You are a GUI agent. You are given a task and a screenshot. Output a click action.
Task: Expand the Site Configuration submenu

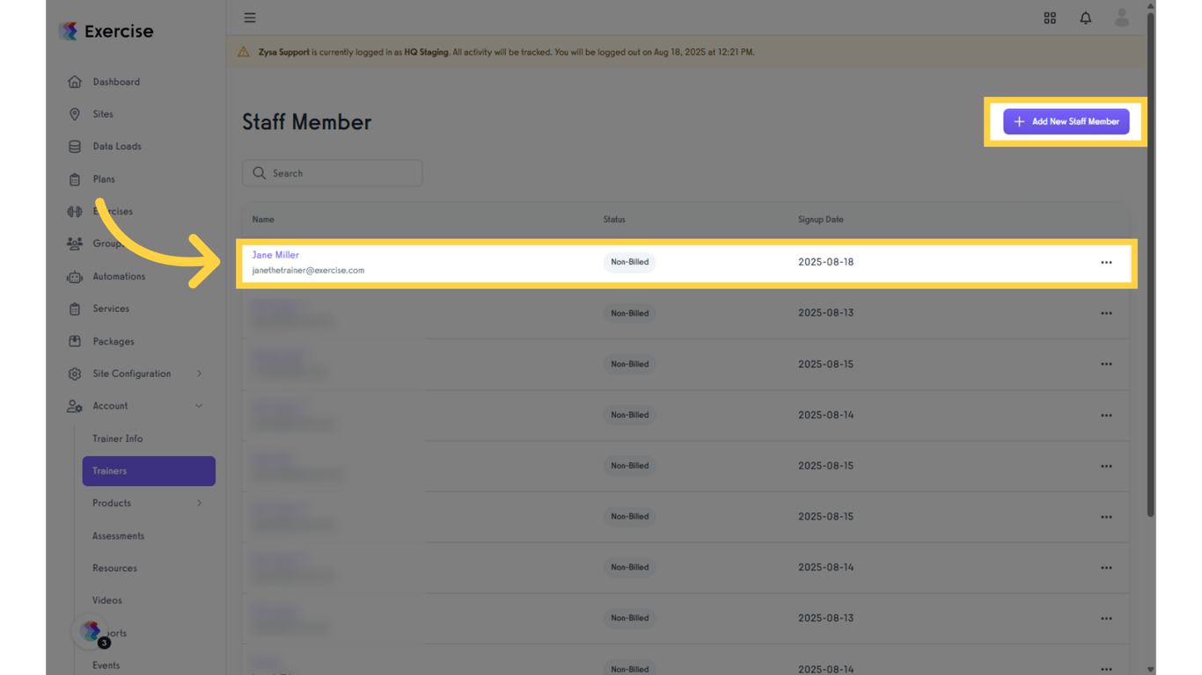pos(199,374)
